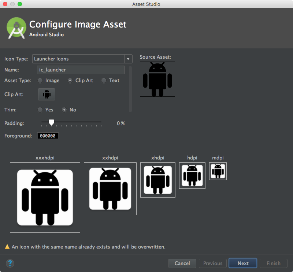This screenshot has width=293, height=272.
Task: Click the Asset Studio window title
Action: click(x=146, y=4)
